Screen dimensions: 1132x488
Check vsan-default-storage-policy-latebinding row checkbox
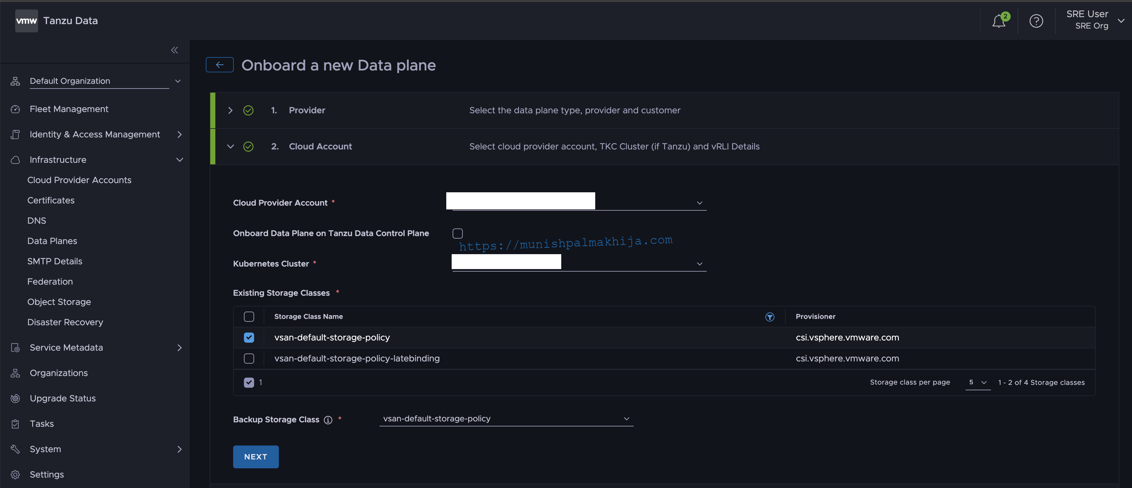click(x=249, y=359)
